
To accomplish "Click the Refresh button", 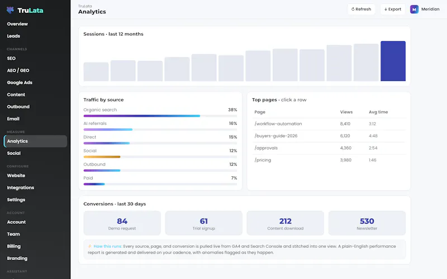I will coord(361,9).
